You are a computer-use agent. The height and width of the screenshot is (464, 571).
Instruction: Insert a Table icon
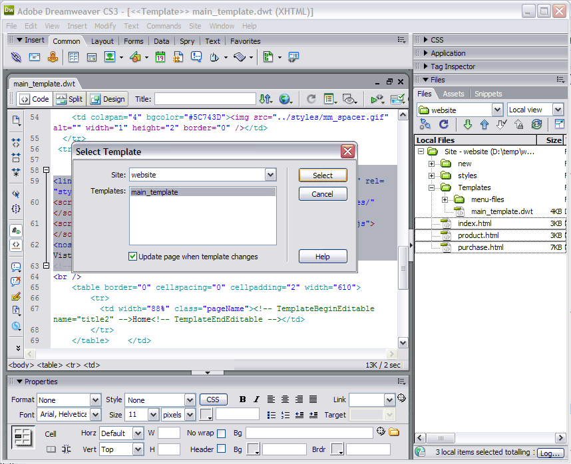74,57
